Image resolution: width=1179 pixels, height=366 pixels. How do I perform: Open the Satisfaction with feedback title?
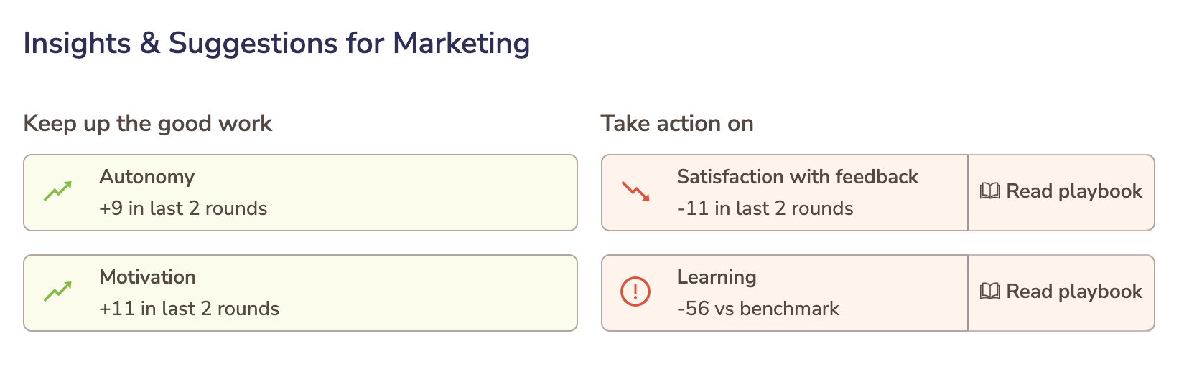click(x=797, y=177)
